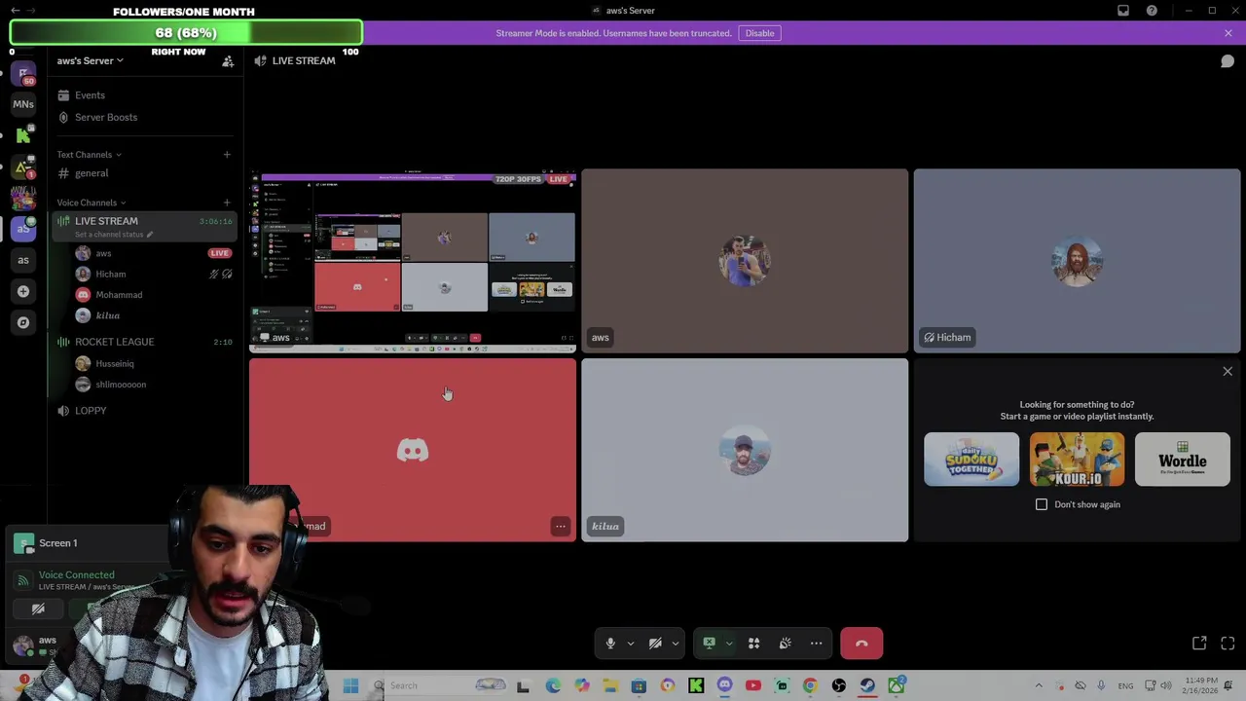Collapse the Voice Channels category
This screenshot has height=701, width=1246.
coord(91,203)
